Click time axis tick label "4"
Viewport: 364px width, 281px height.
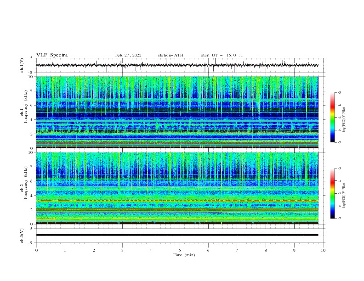(151, 250)
